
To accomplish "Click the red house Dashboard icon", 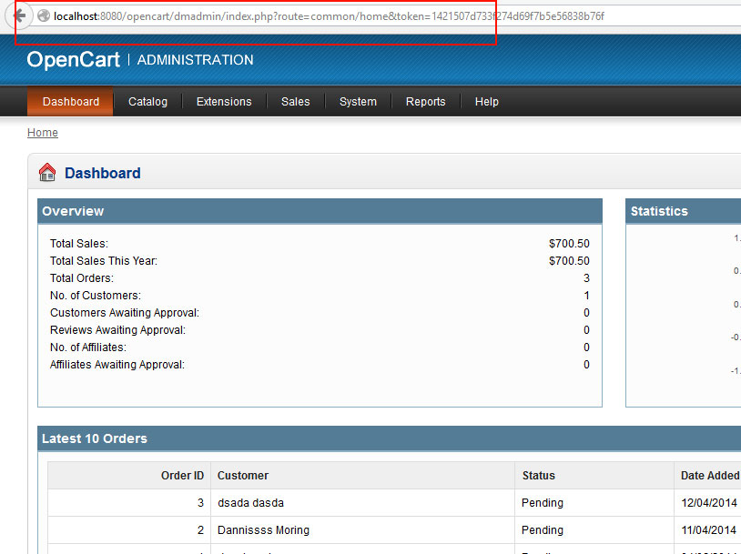I will click(x=47, y=172).
